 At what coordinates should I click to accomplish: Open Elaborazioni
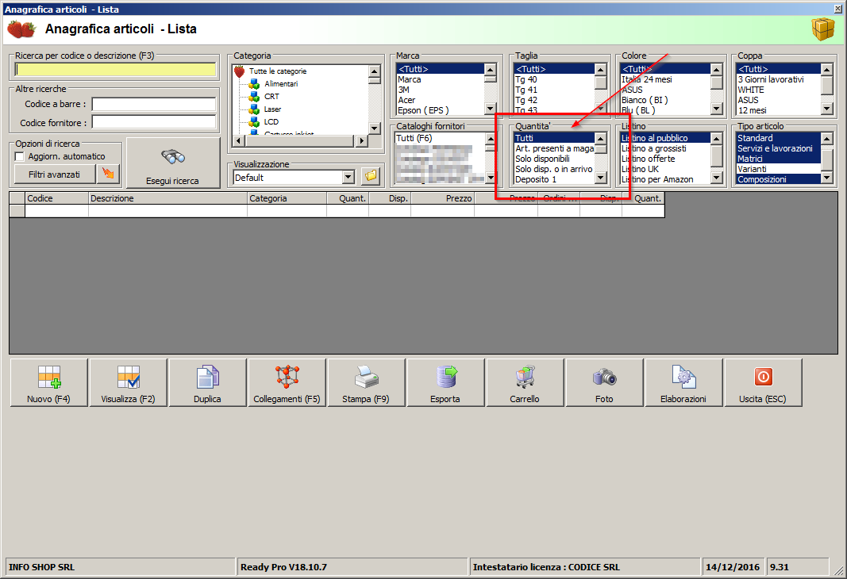(683, 382)
